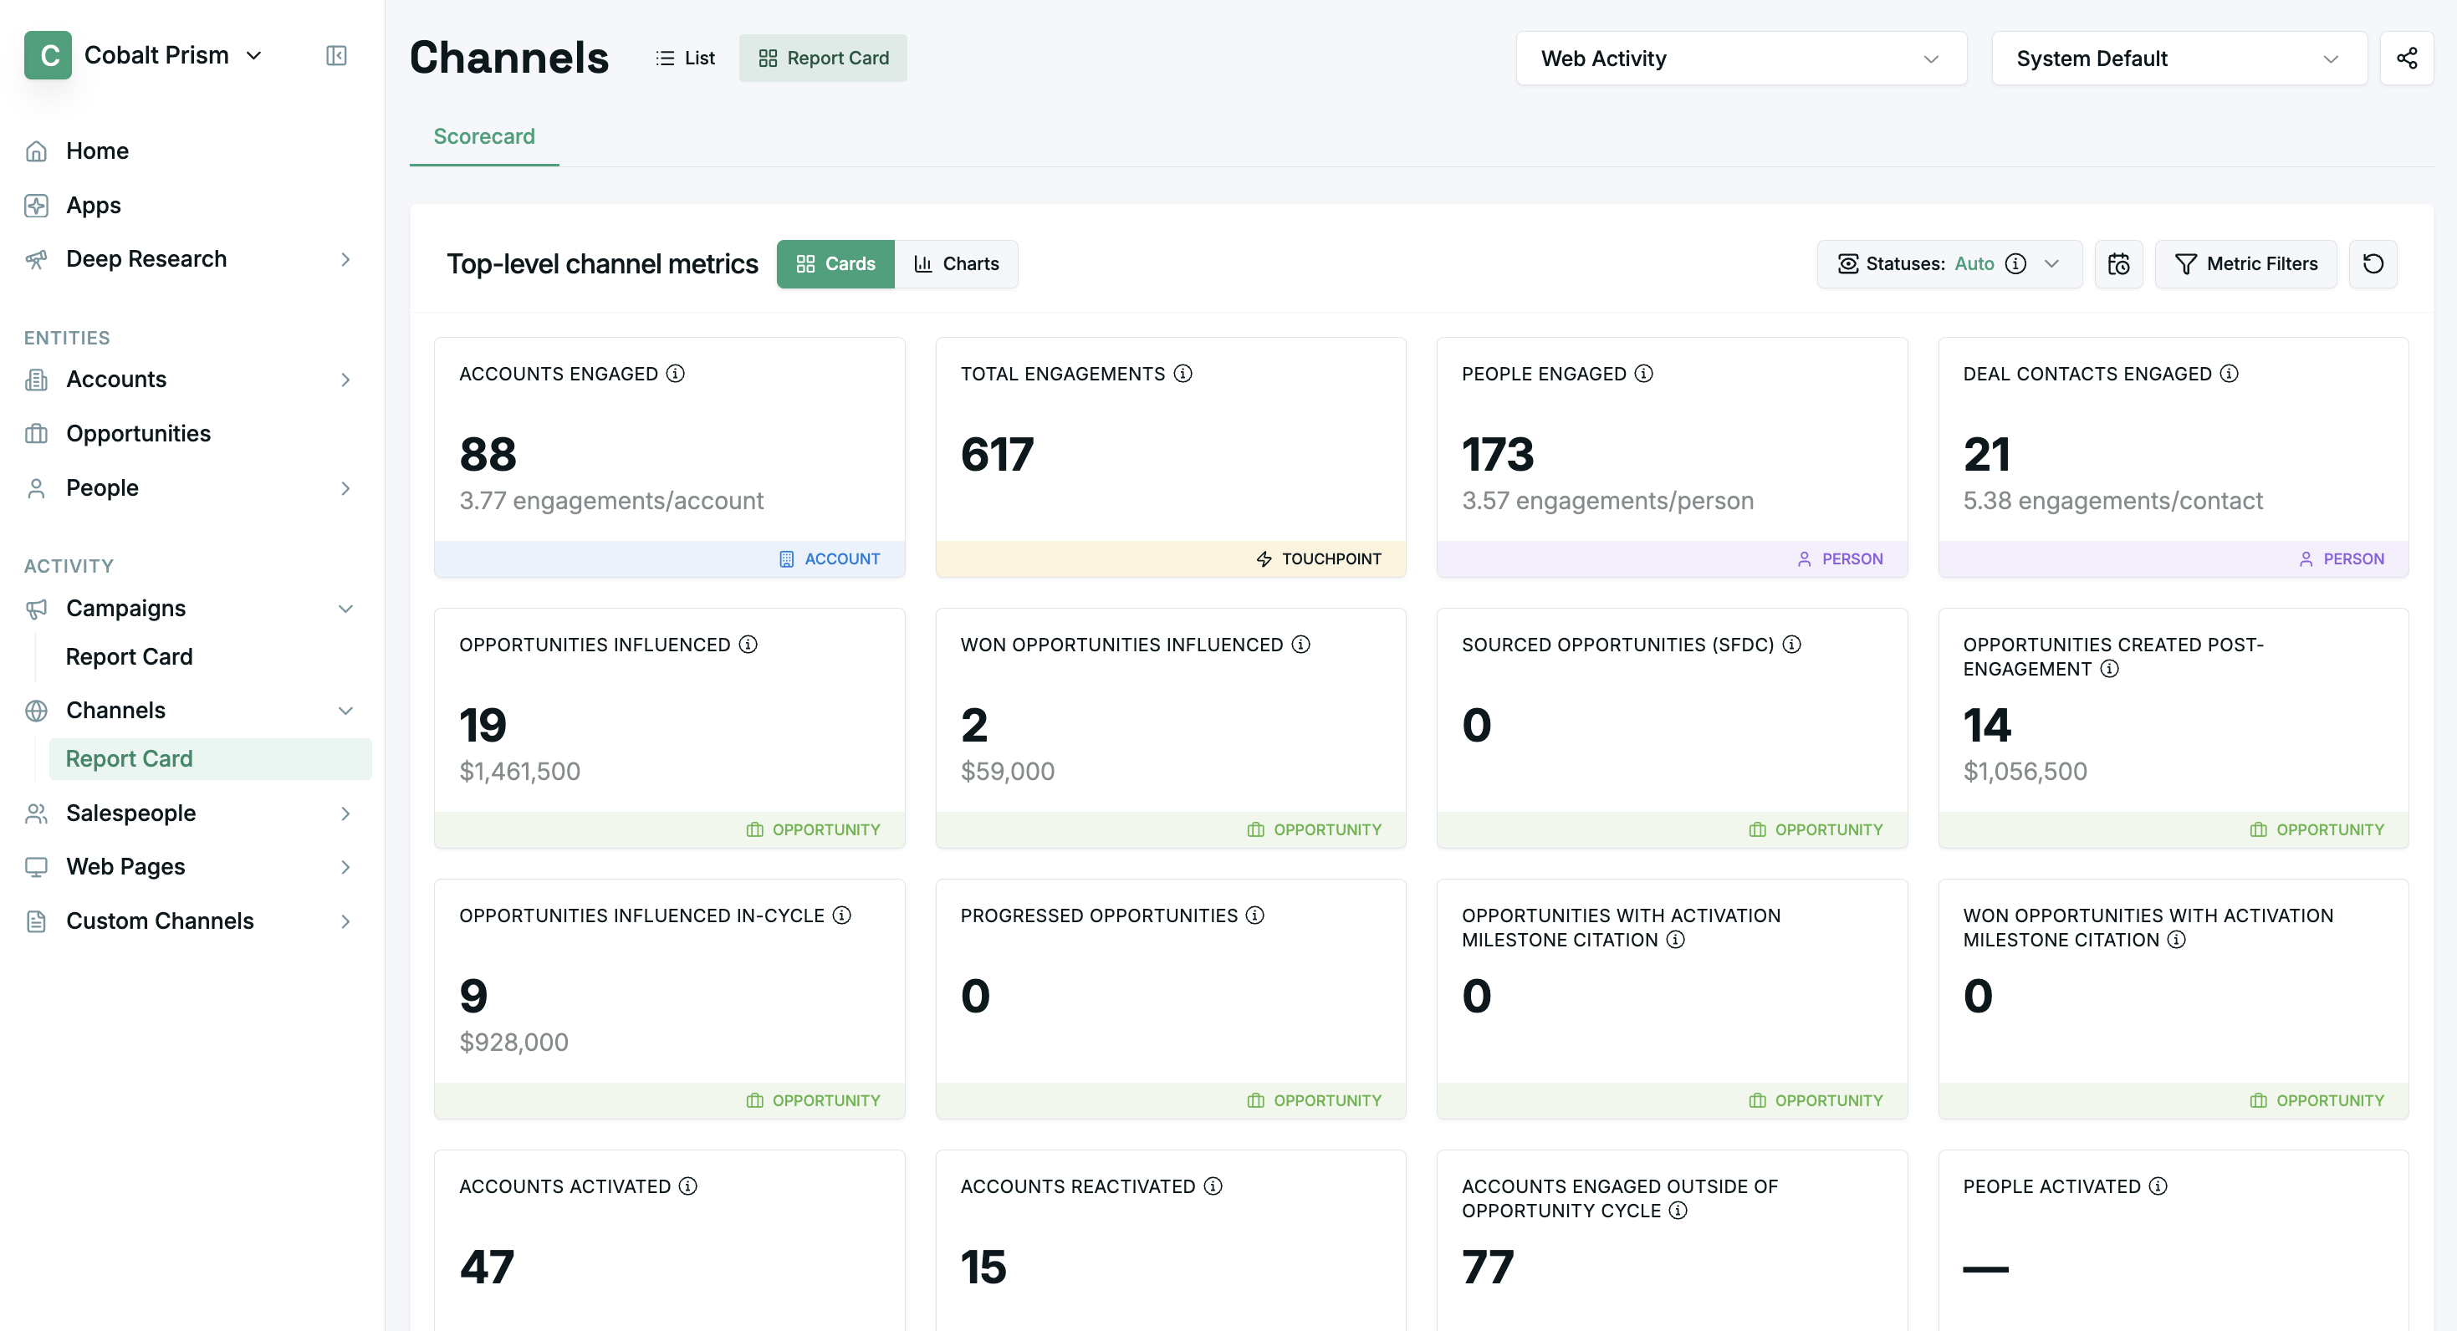Viewport: 2457px width, 1331px height.
Task: Click the refresh metrics icon
Action: [2372, 264]
